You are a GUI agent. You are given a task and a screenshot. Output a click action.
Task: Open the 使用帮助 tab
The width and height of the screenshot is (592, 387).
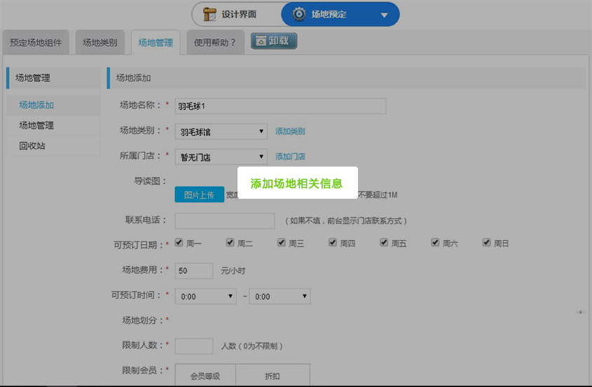click(x=214, y=43)
